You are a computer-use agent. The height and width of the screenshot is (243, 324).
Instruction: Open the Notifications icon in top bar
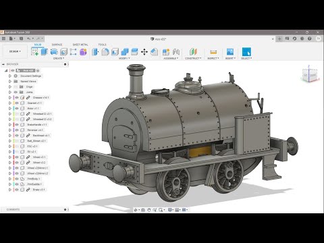click(x=287, y=38)
